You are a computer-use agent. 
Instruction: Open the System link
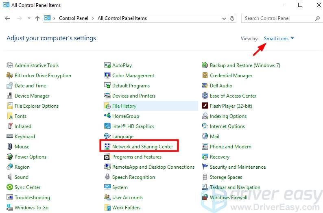(120, 187)
